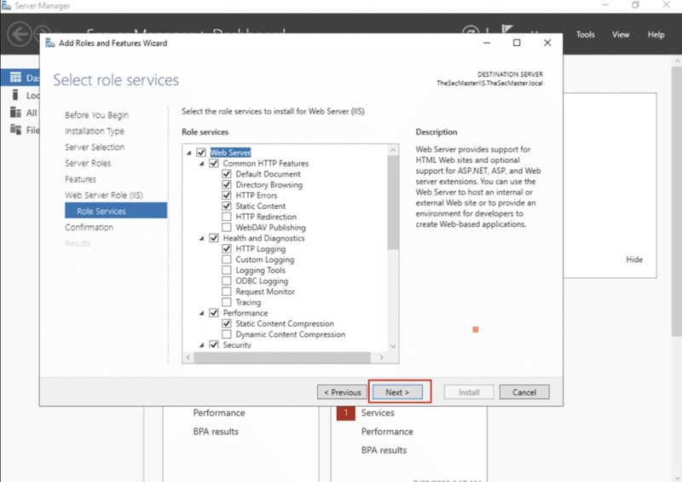Screen dimensions: 682x482
Task: Collapse the Performance tree node
Action: (x=202, y=313)
